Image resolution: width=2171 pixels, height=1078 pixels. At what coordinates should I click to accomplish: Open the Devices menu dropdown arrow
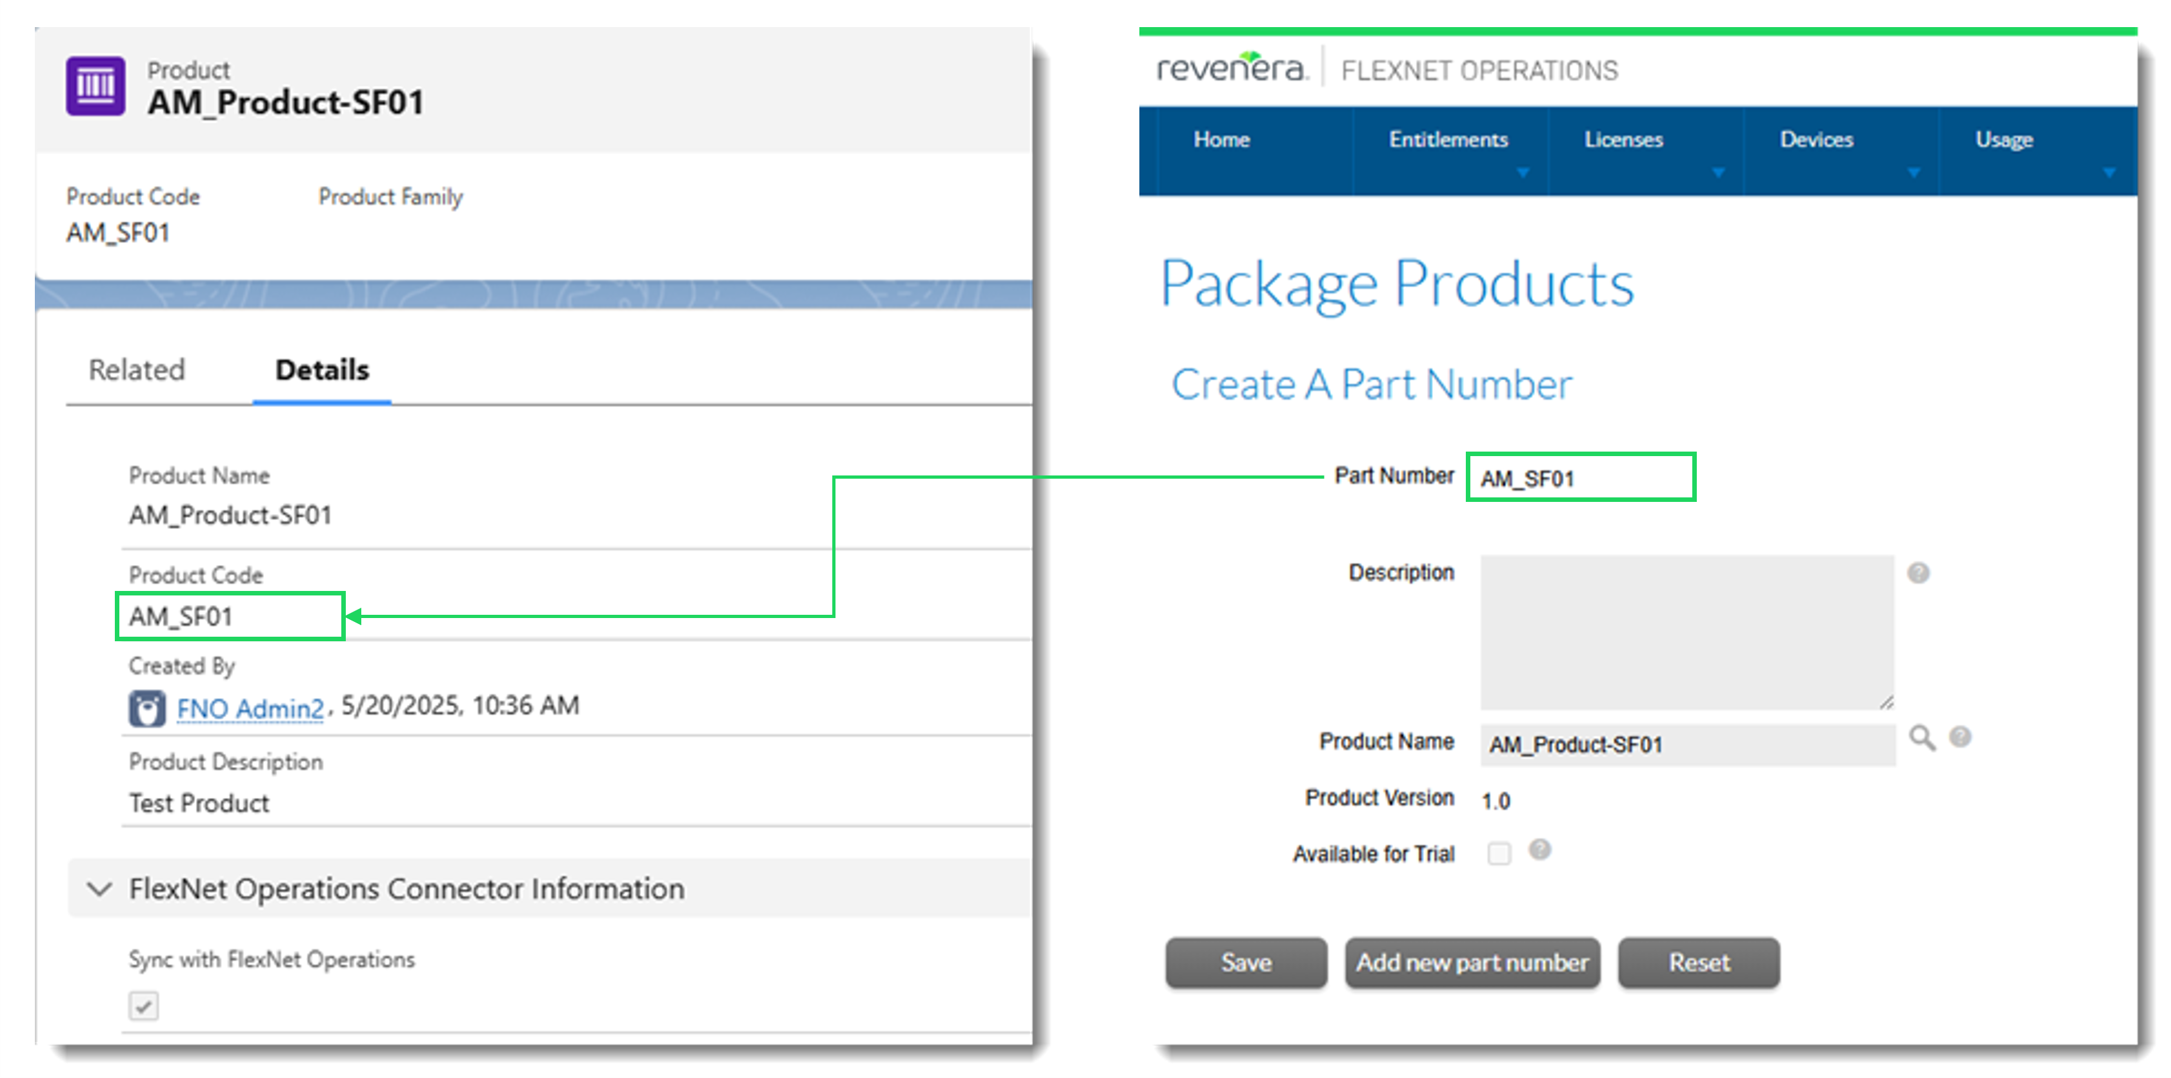pos(1914,173)
